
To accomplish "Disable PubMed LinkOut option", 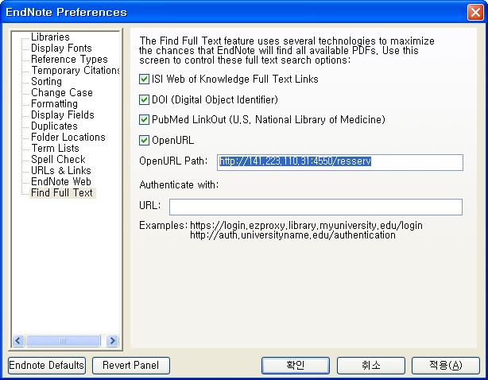I will 144,119.
